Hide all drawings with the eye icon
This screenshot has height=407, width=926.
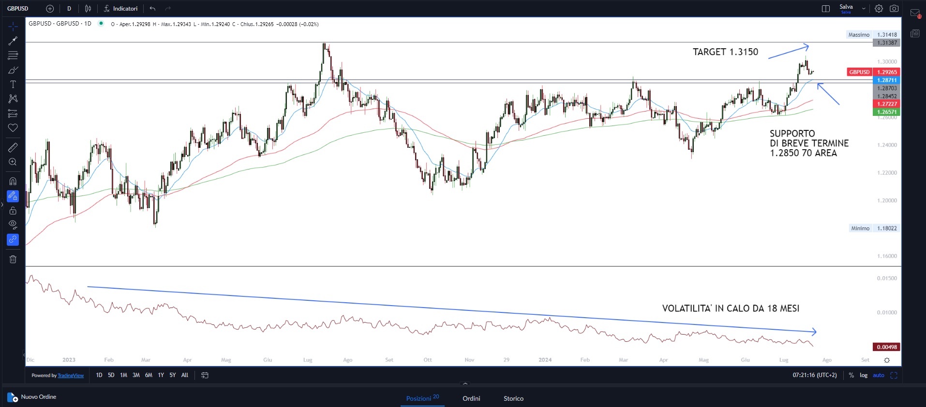pos(13,225)
